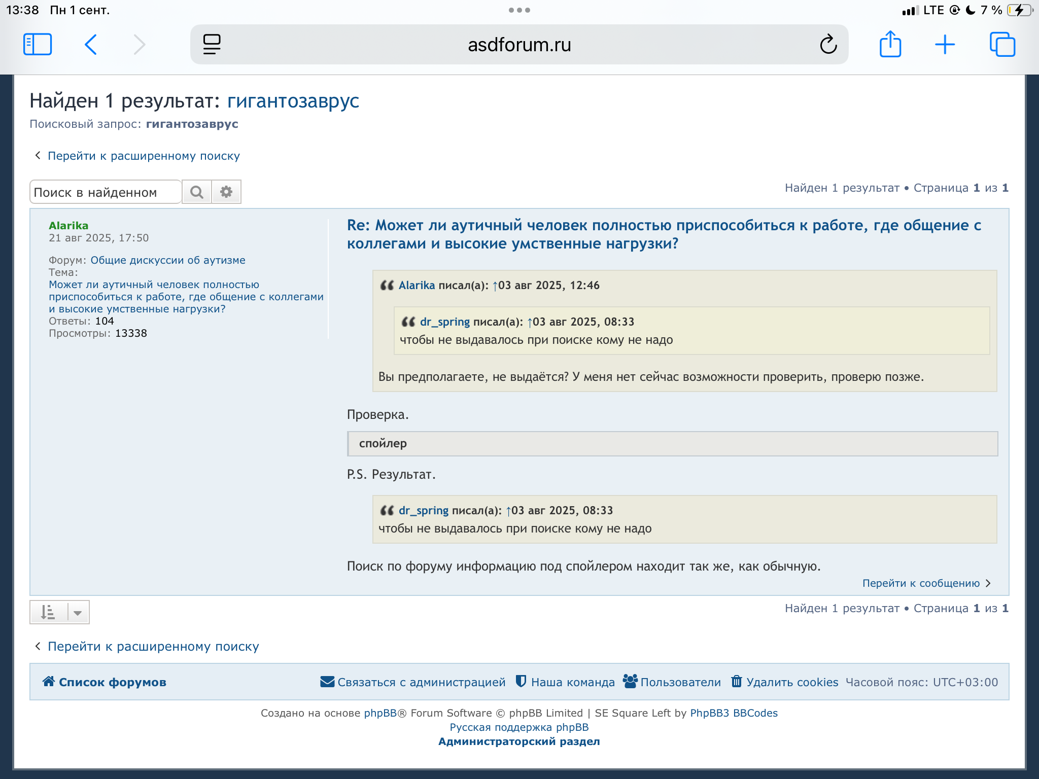
Task: Tap the Share icon
Action: click(x=890, y=45)
